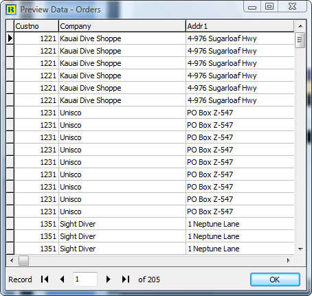Click the record number input field
The height and width of the screenshot is (296, 312).
click(x=85, y=279)
